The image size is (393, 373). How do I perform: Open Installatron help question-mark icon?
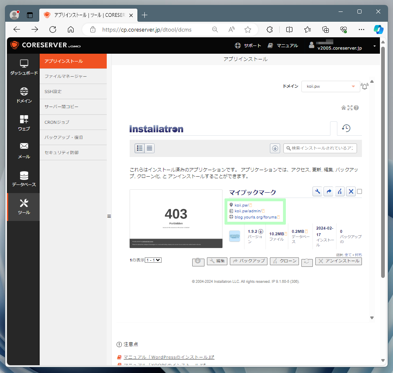point(356,108)
